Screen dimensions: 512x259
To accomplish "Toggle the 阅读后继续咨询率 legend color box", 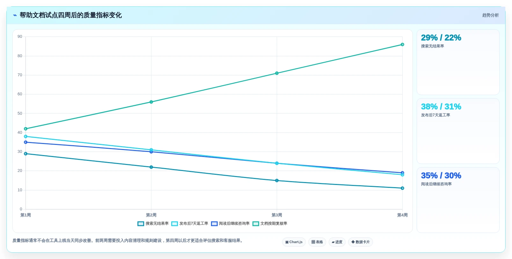I will click(x=214, y=224).
